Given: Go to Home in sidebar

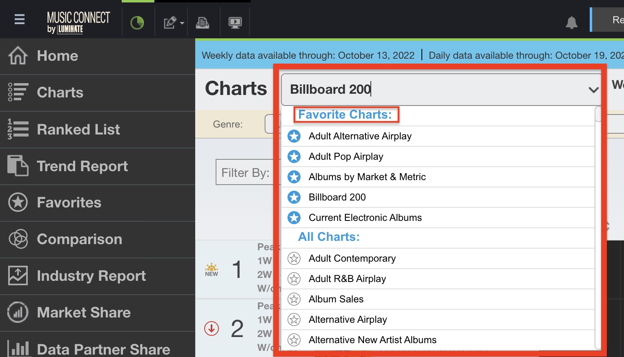Looking at the screenshot, I should click(98, 56).
